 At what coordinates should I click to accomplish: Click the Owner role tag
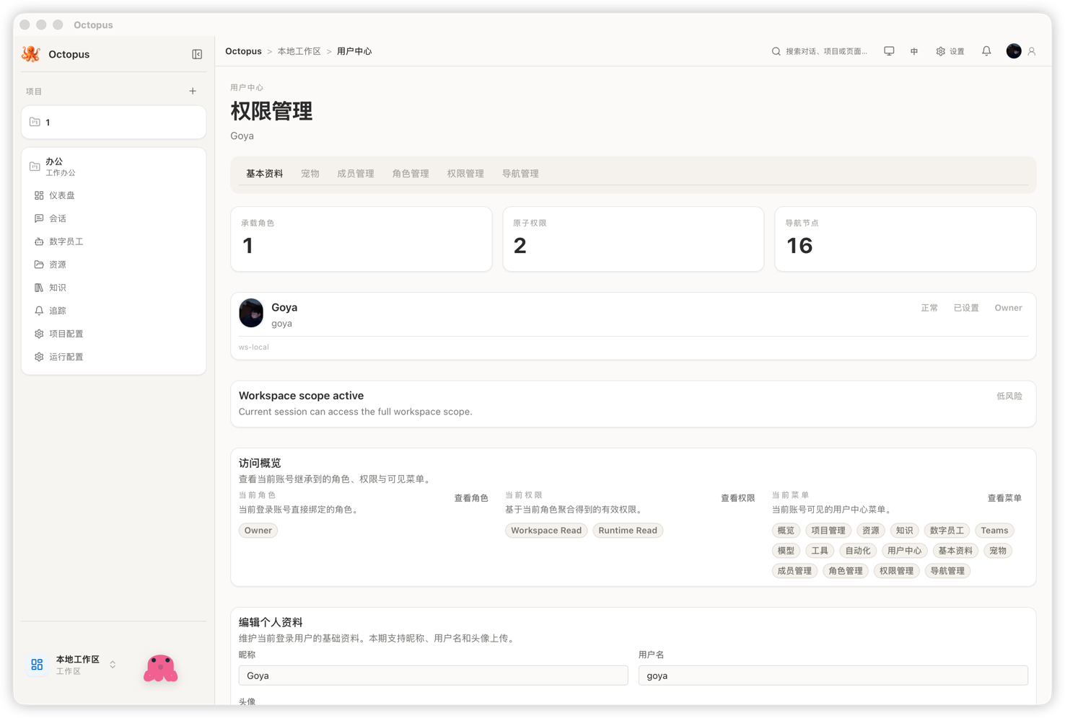[258, 531]
